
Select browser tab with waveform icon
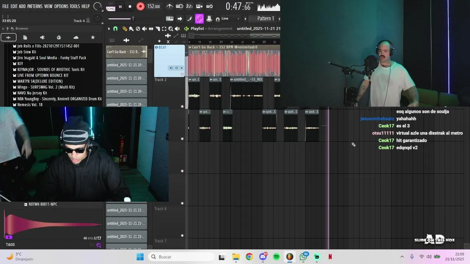click(x=8, y=37)
